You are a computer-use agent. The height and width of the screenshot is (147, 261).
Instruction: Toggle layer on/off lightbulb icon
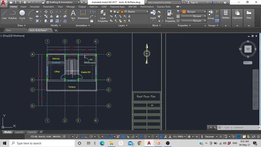(111, 12)
